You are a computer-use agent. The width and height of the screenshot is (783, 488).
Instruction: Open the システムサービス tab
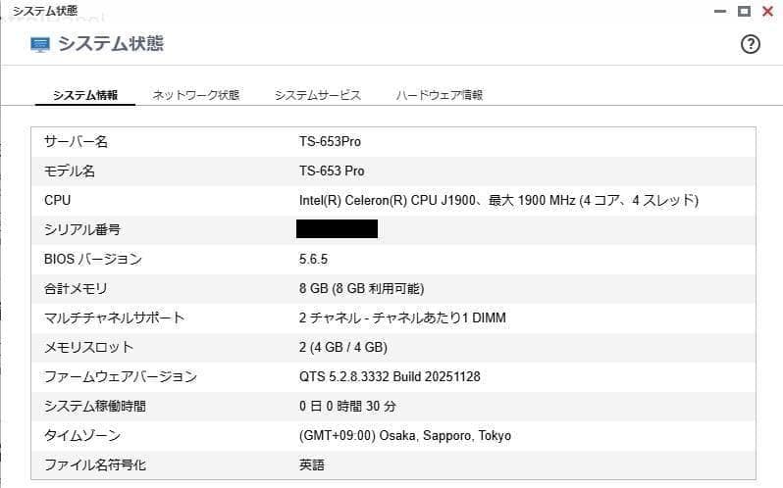click(318, 95)
